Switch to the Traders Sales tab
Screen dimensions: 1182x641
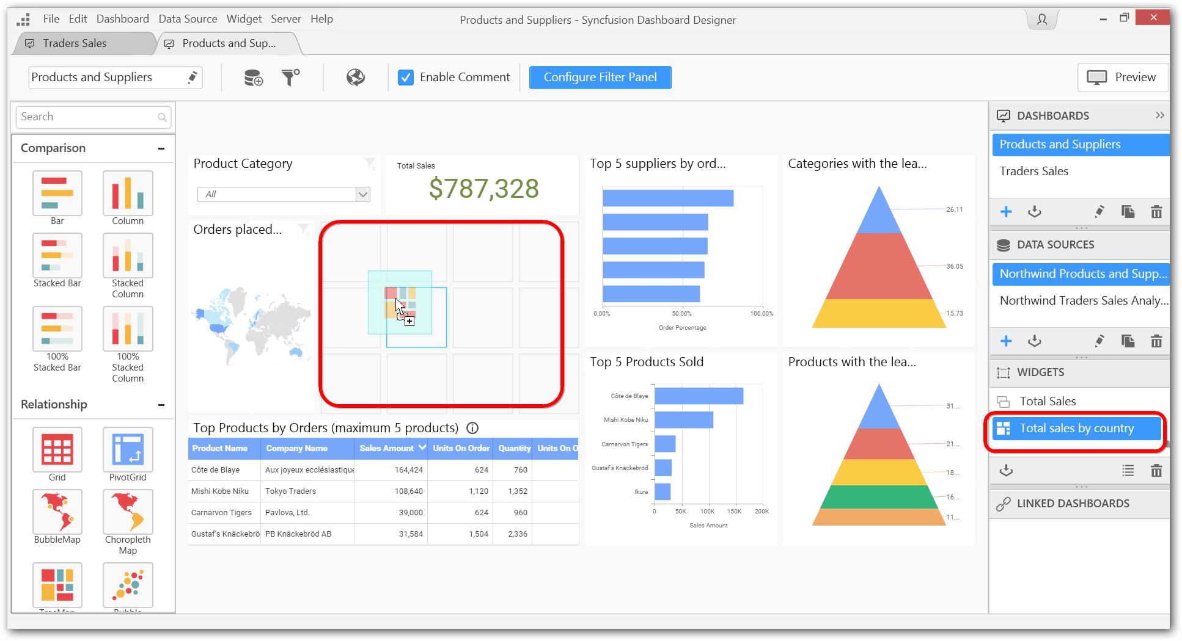[x=75, y=43]
